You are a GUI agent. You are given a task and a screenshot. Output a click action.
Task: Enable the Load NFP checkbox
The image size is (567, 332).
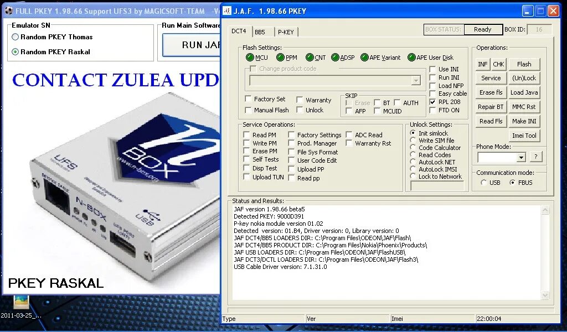point(432,86)
